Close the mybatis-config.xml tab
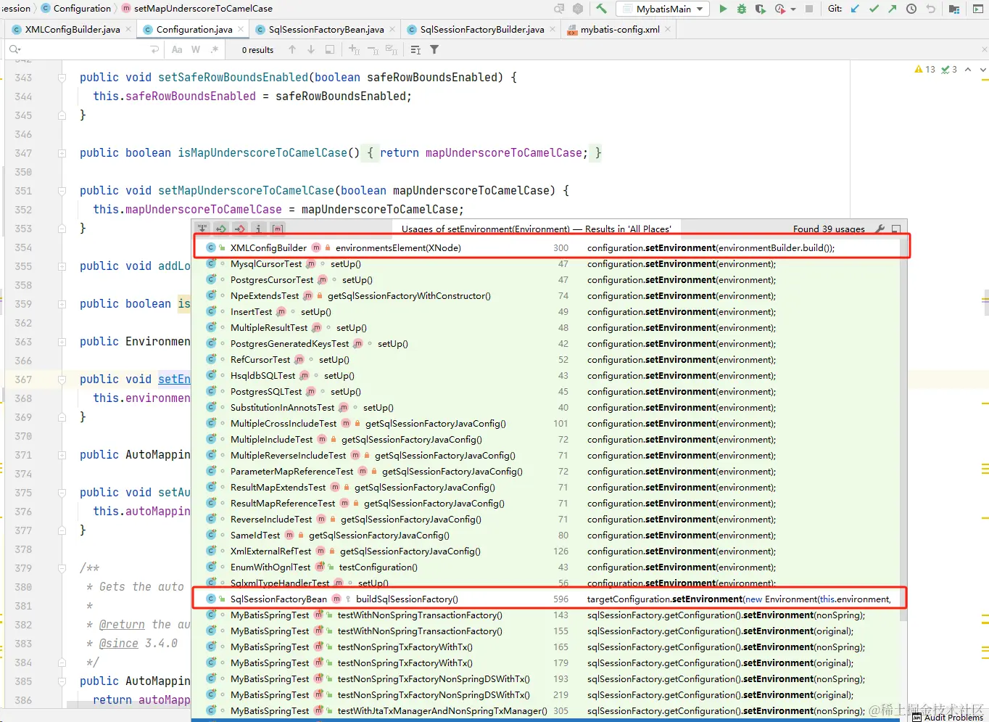989x722 pixels. tap(668, 29)
